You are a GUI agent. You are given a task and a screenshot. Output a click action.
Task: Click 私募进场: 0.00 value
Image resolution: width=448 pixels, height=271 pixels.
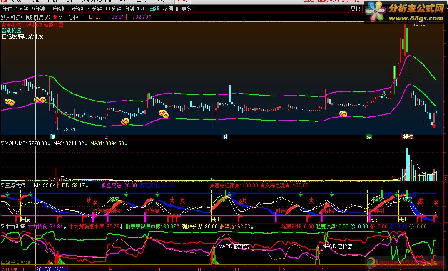coord(297,227)
